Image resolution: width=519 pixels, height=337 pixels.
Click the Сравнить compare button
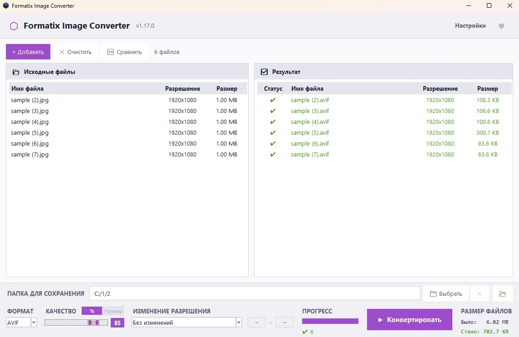coord(124,52)
